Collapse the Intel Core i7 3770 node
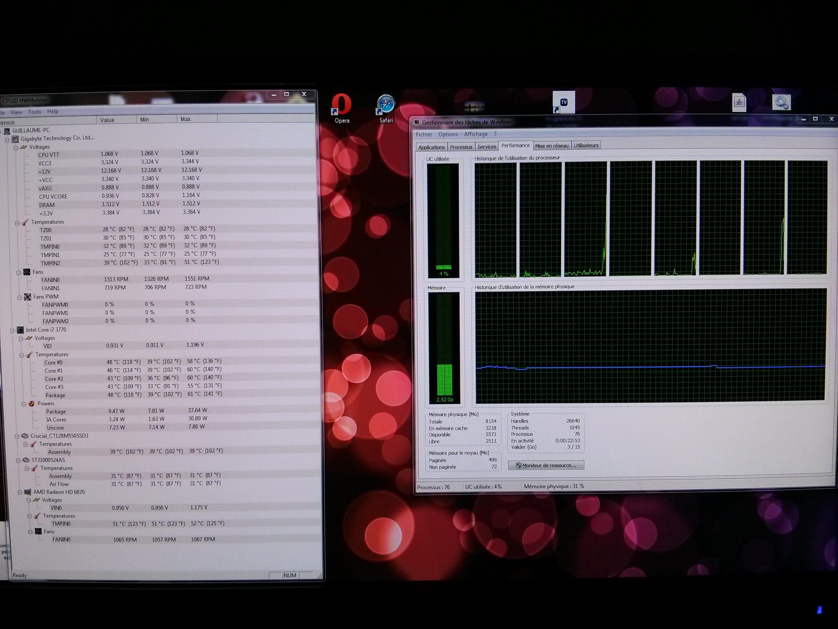The image size is (838, 629). click(13, 331)
